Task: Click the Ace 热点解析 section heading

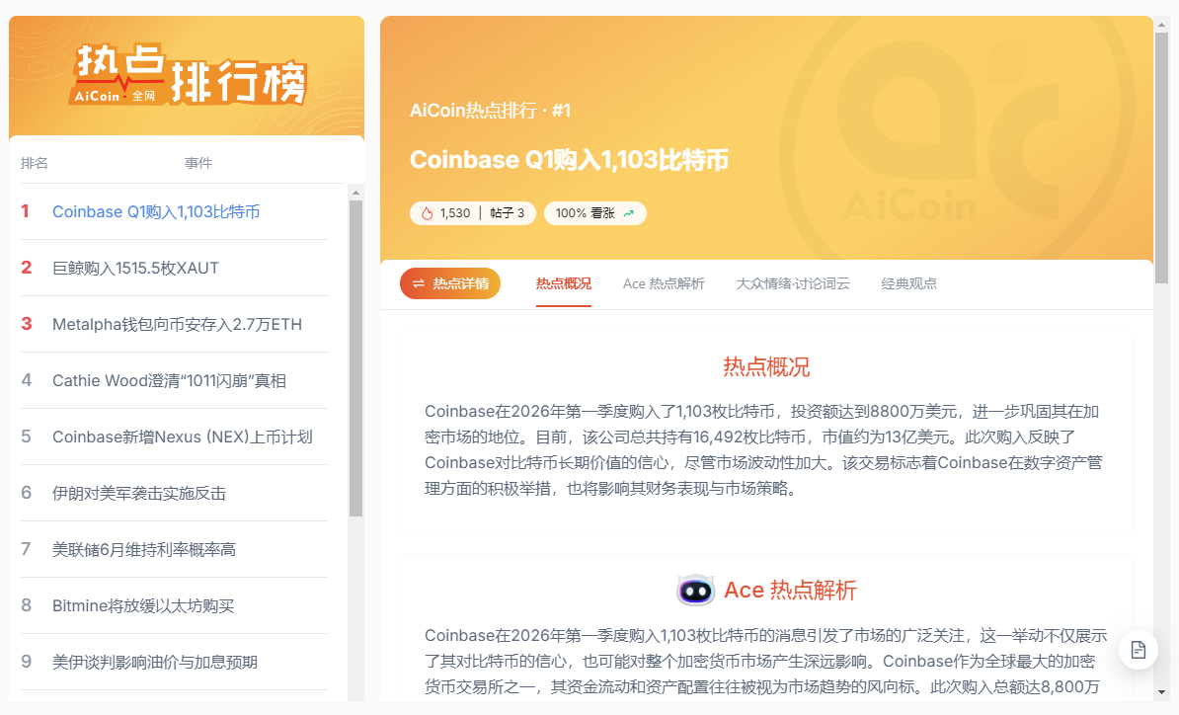Action: point(790,591)
